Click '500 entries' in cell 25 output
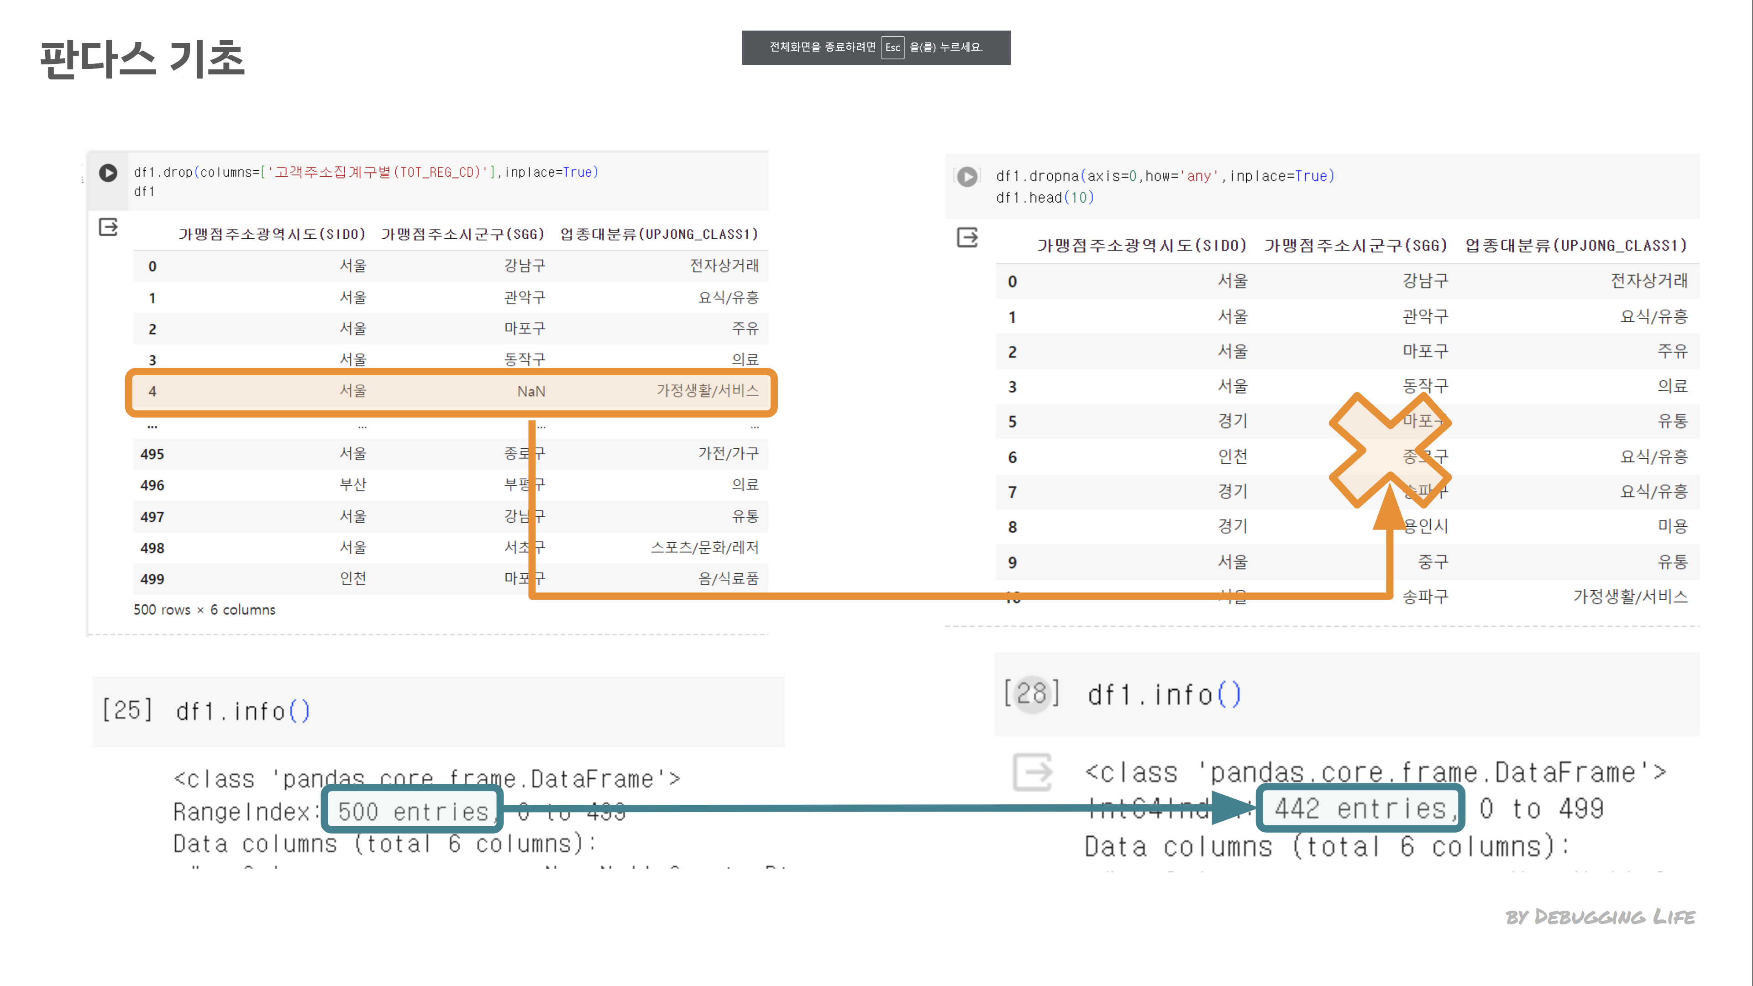 point(414,811)
